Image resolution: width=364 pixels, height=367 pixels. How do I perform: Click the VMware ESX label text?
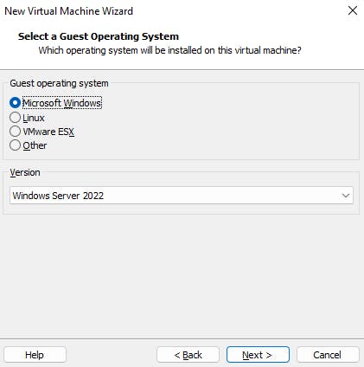click(48, 132)
